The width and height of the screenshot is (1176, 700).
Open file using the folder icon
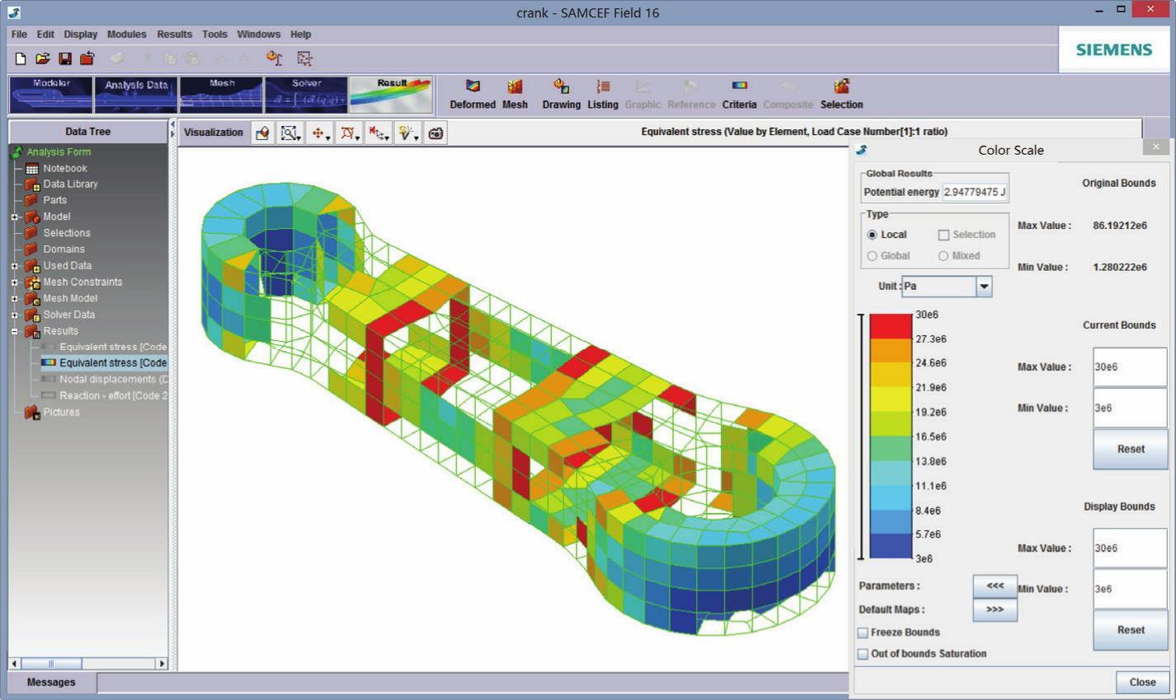click(x=42, y=58)
